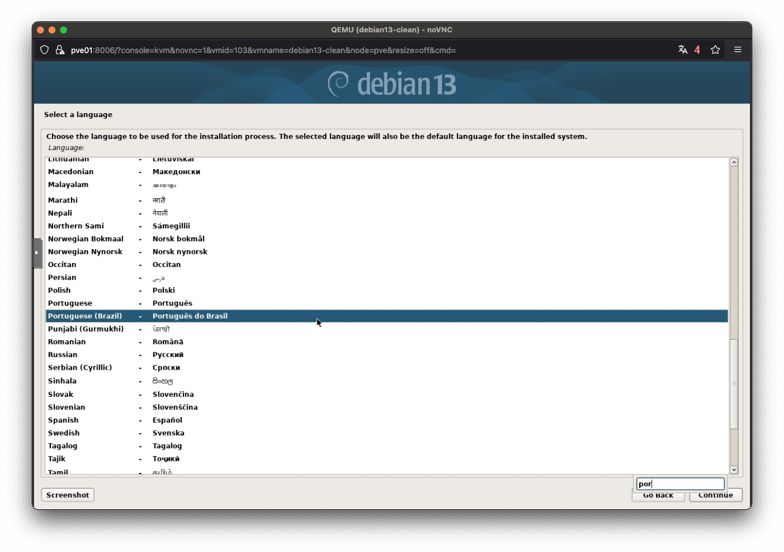Select Tagalog language row
Image resolution: width=784 pixels, height=552 pixels.
(x=387, y=446)
